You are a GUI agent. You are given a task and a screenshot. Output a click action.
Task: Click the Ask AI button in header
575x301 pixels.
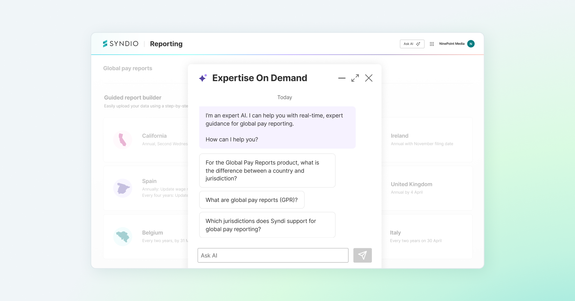pyautogui.click(x=412, y=44)
